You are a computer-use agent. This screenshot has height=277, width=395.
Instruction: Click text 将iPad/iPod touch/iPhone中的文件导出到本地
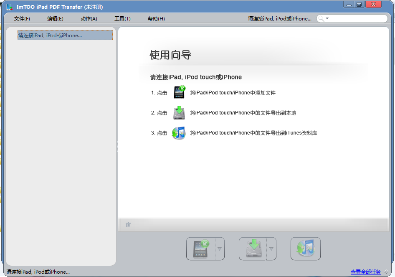tap(243, 113)
